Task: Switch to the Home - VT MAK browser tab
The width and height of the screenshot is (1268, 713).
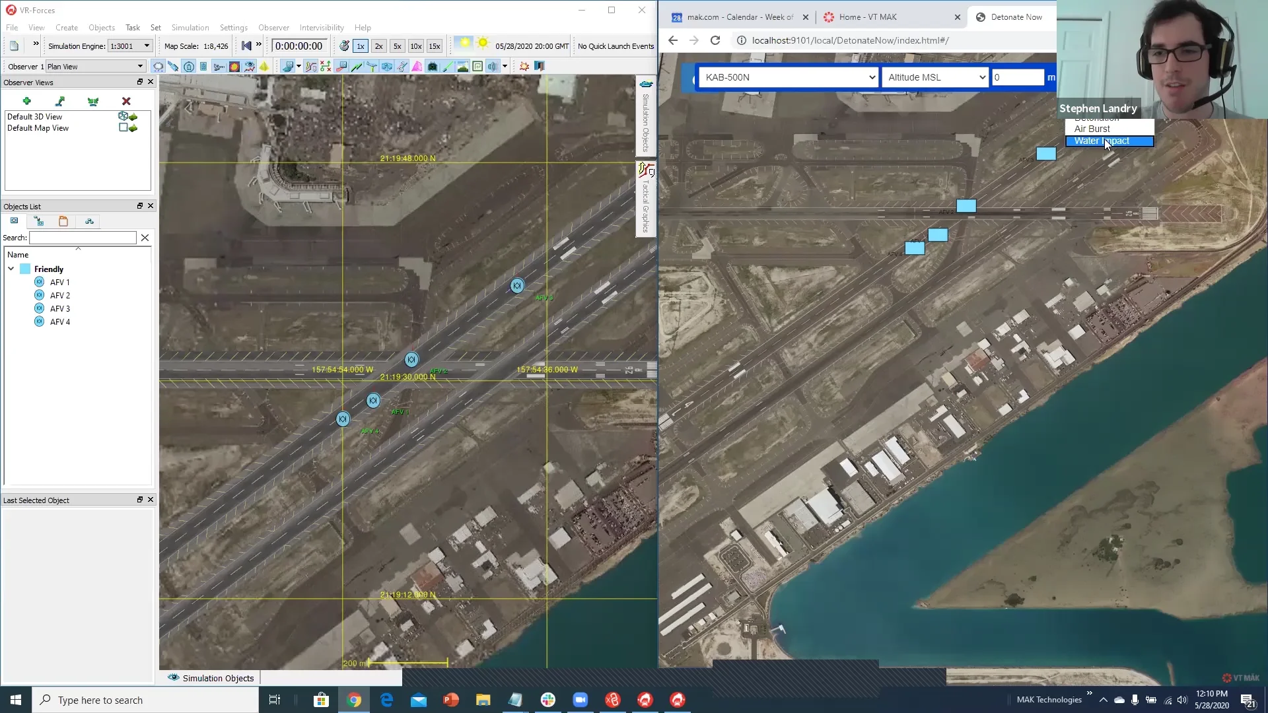Action: [892, 17]
